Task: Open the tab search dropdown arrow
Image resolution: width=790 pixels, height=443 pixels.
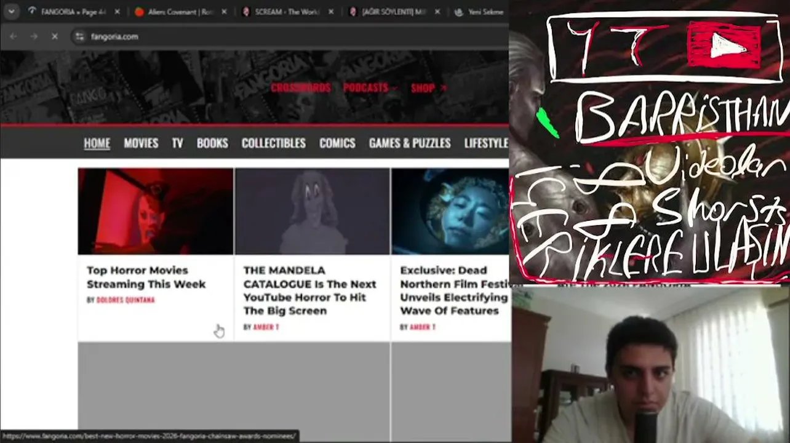Action: 11,12
